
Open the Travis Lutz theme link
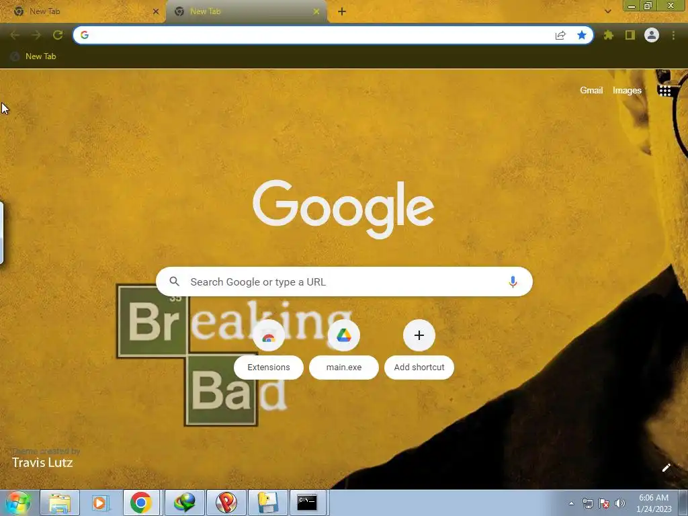coord(42,462)
